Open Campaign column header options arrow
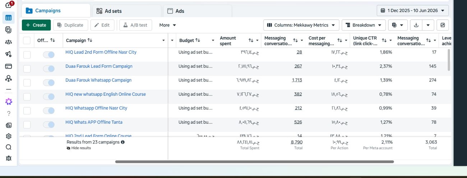Screen dimensions: 467x178 click(x=163, y=41)
